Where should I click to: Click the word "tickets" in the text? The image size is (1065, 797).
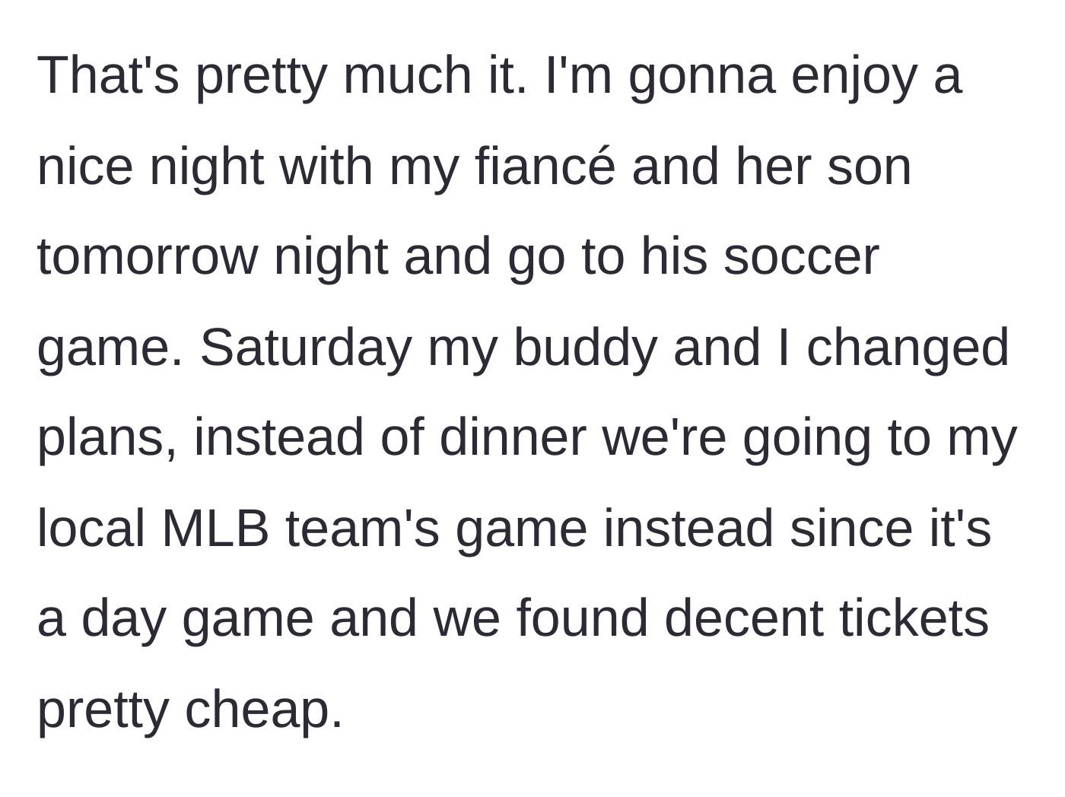click(x=914, y=618)
